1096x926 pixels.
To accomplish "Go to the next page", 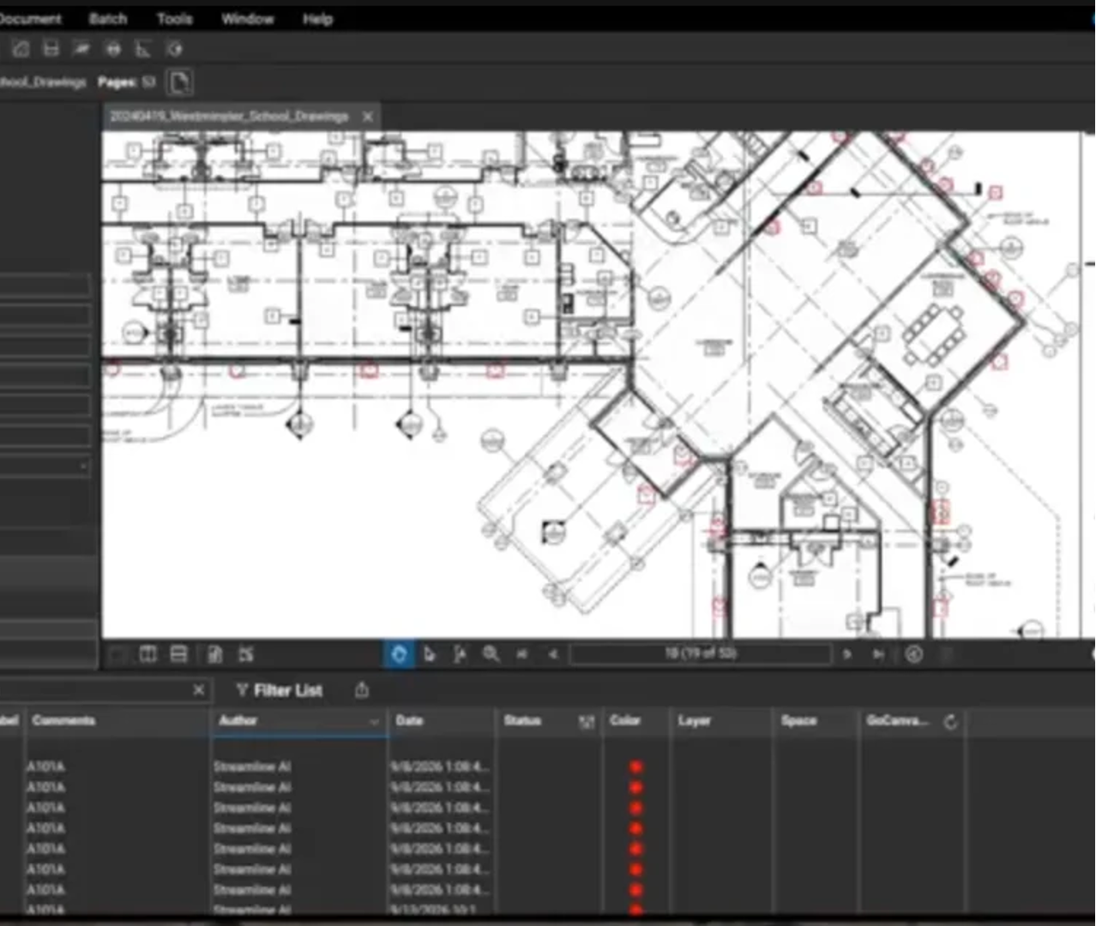I will [847, 654].
